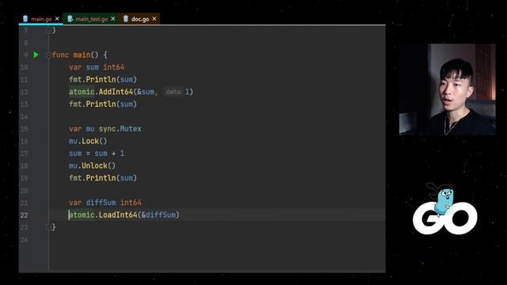Click 'atomic.LoadInt64(&diffSum)' call

pos(124,215)
